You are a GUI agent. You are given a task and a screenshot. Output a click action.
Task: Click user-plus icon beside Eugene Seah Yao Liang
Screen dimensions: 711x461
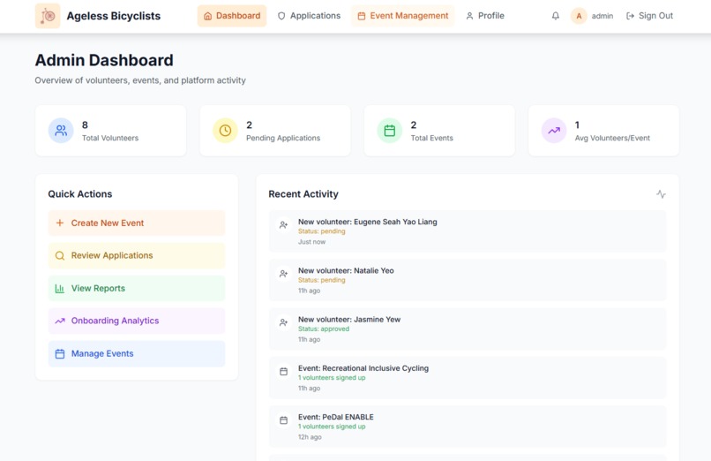click(283, 225)
